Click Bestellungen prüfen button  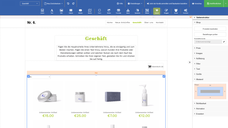pyautogui.click(x=210, y=34)
